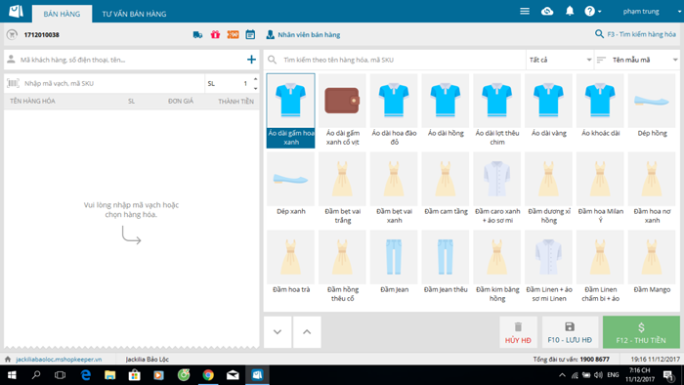Viewport: 684px width, 385px height.
Task: Click F12 - THU TIỀN payment button
Action: tap(641, 332)
